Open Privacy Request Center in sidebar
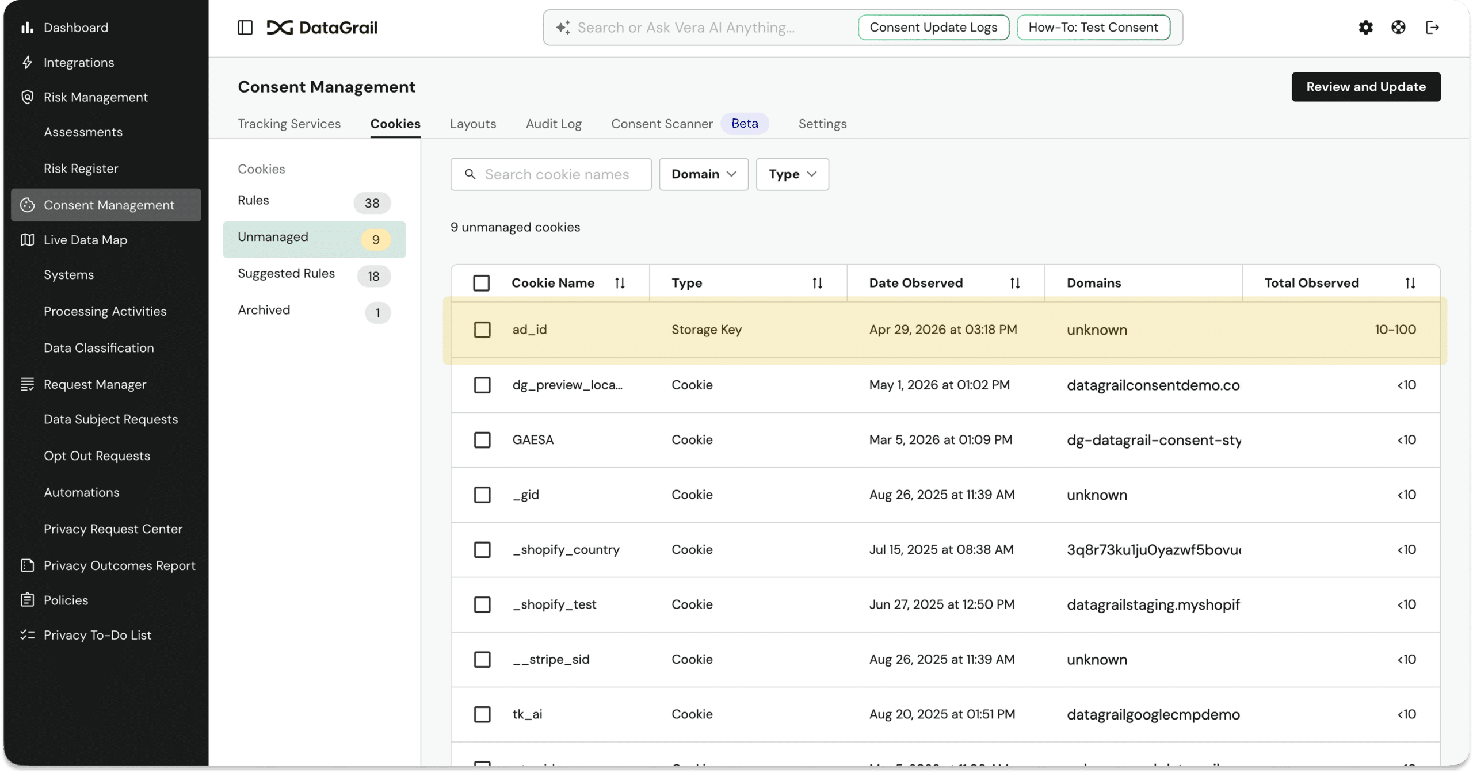This screenshot has height=773, width=1473. pyautogui.click(x=113, y=529)
